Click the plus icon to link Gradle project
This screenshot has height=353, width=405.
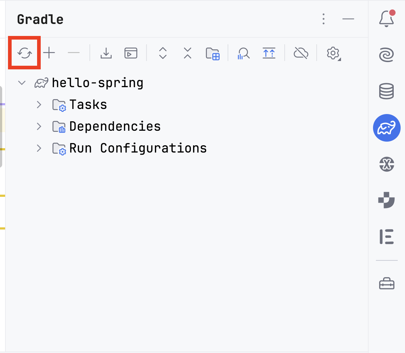point(49,53)
